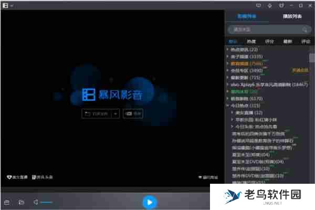Image resolution: width=315 pixels, height=210 pixels.
Task: Select the DVD版 list row ending (04)
Action: [x=258, y=162]
